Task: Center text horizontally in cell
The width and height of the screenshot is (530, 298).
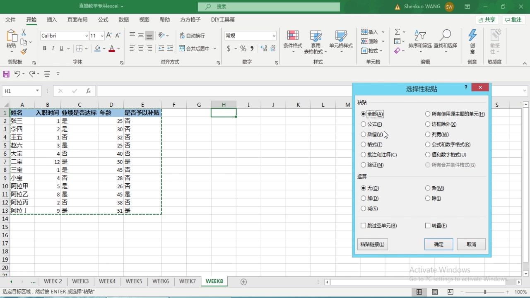Action: 141,48
